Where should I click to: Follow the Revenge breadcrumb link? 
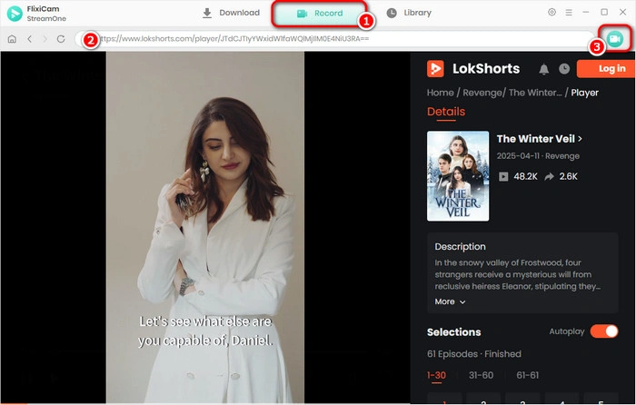(481, 92)
